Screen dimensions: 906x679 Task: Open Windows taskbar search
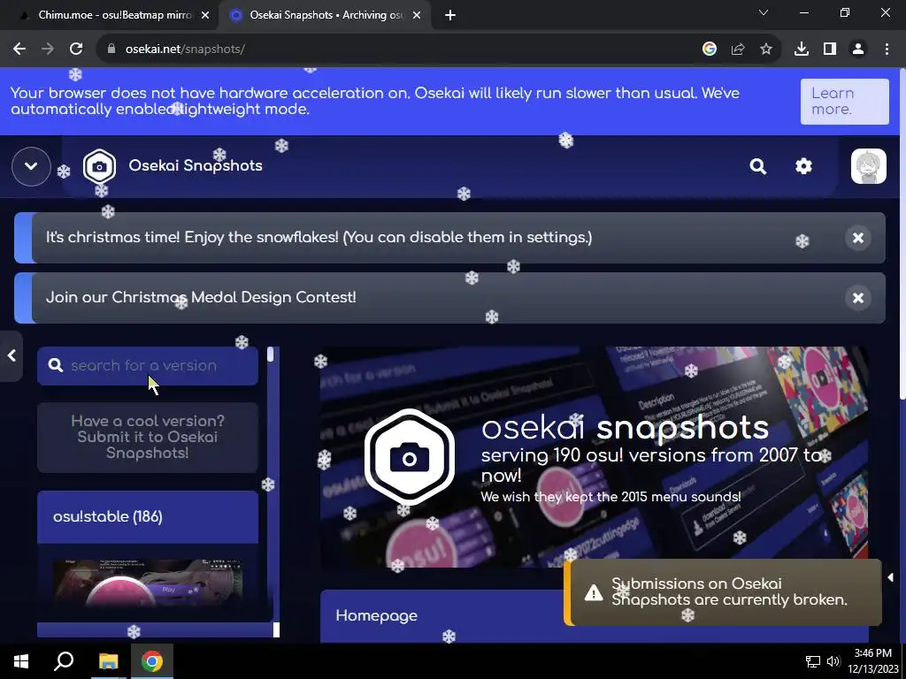coord(64,661)
